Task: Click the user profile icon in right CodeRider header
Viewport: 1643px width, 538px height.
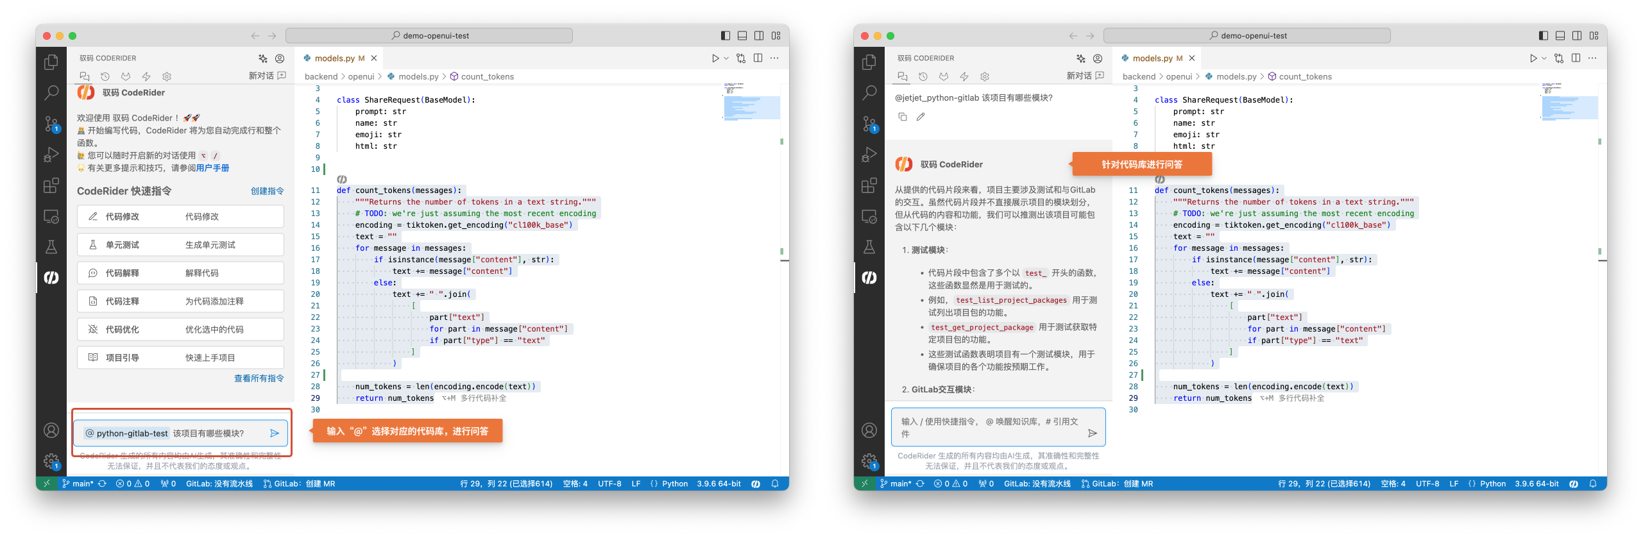Action: coord(1098,58)
